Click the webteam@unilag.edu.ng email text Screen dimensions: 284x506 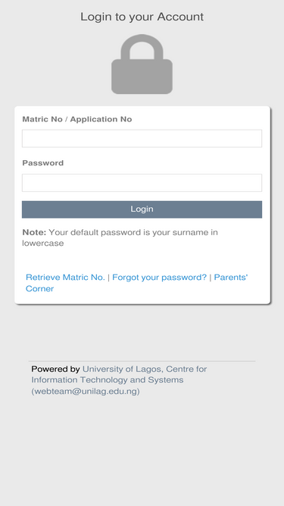pyautogui.click(x=86, y=391)
